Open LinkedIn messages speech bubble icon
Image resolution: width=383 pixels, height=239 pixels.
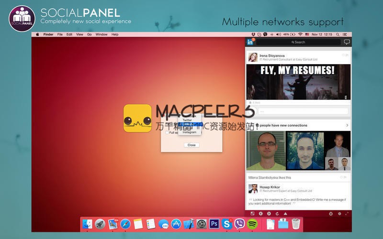[347, 42]
